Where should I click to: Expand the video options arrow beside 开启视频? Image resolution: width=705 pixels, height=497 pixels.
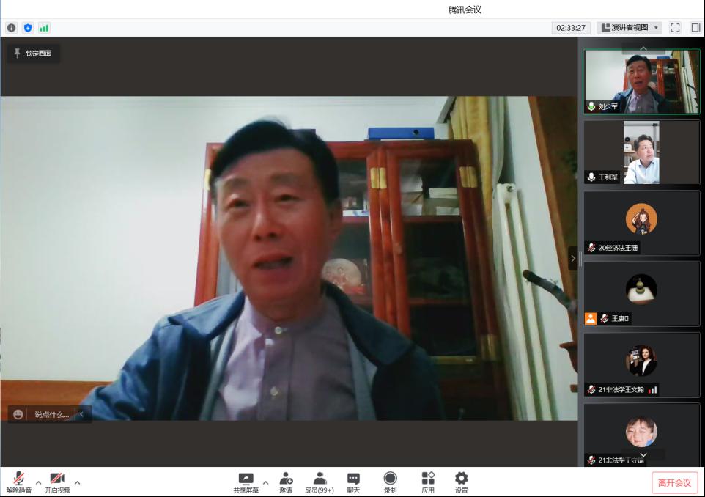click(x=77, y=482)
